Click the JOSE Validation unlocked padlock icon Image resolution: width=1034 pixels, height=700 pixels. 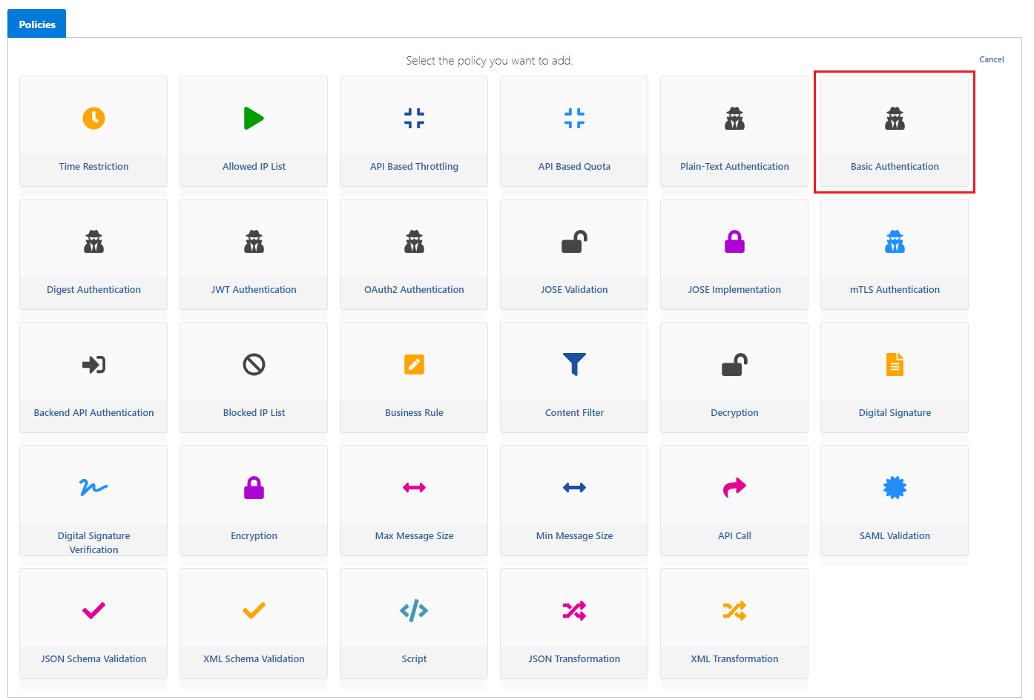(x=574, y=242)
